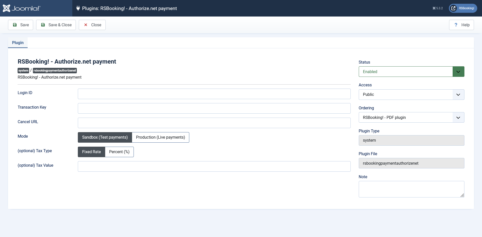The height and width of the screenshot is (237, 482).
Task: Click the 'Transaction Key' label
Action: click(32, 107)
